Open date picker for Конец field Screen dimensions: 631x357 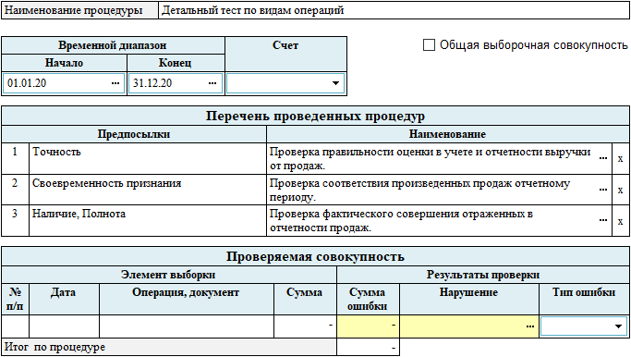pyautogui.click(x=212, y=83)
